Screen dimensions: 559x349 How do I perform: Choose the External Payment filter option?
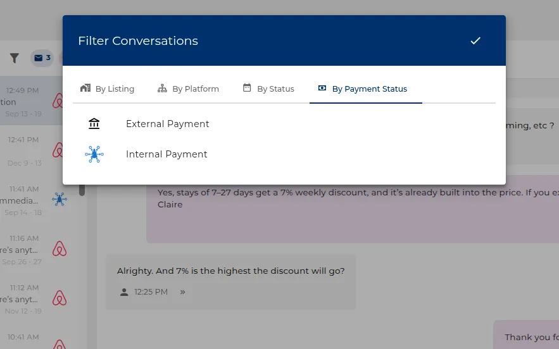[284, 124]
